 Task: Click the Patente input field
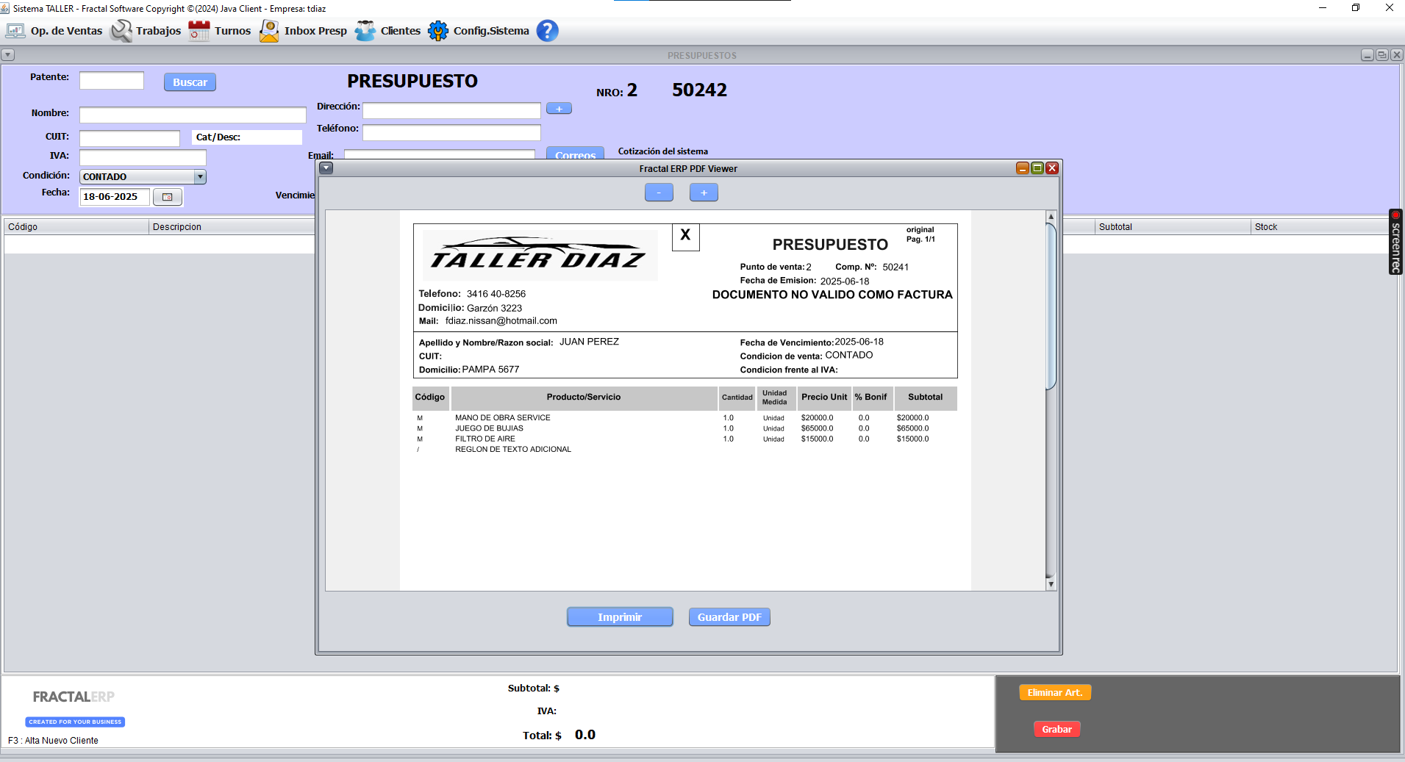click(112, 81)
